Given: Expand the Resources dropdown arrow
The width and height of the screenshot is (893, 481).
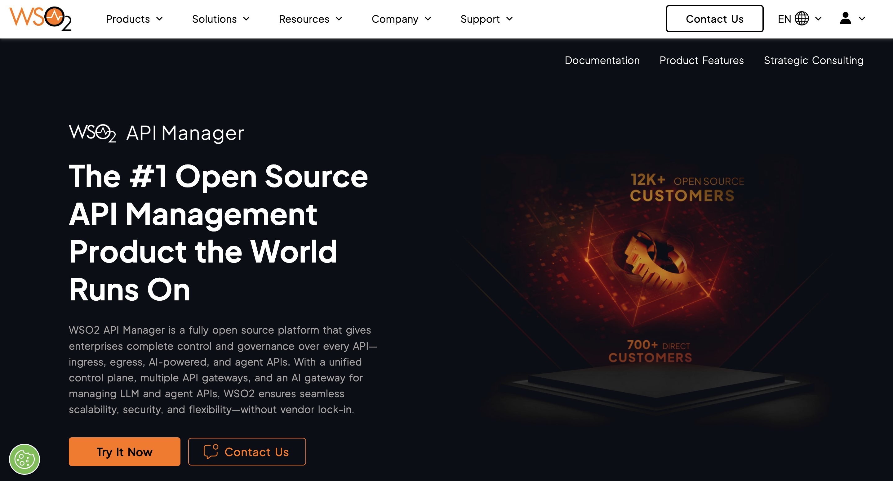Looking at the screenshot, I should pyautogui.click(x=339, y=19).
